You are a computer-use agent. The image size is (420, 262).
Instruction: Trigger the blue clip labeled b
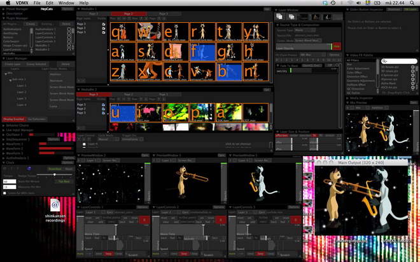click(229, 72)
